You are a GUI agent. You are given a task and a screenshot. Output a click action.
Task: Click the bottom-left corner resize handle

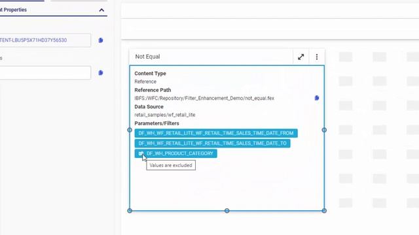(130, 211)
